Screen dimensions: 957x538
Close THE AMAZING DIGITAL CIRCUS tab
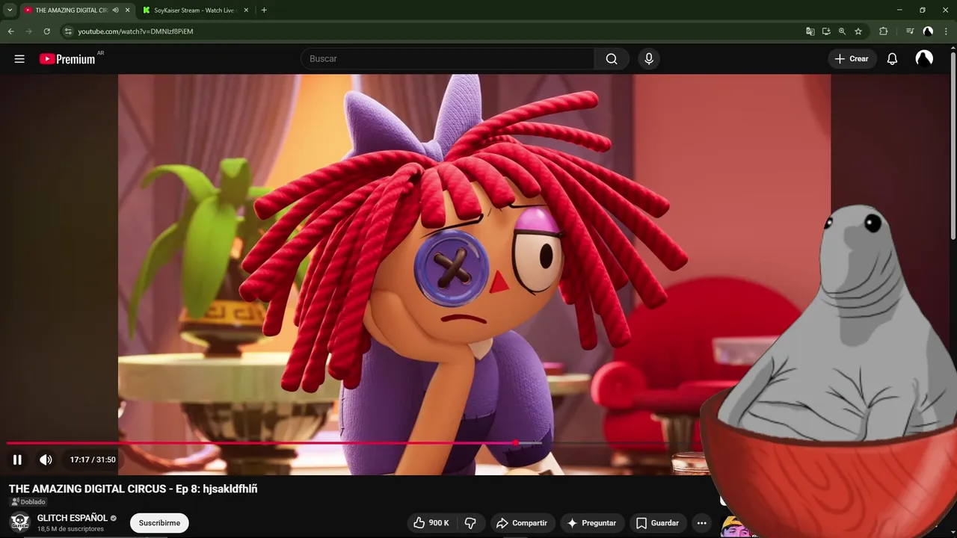point(127,10)
